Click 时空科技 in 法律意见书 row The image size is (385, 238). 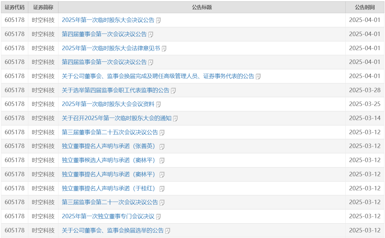[43, 48]
